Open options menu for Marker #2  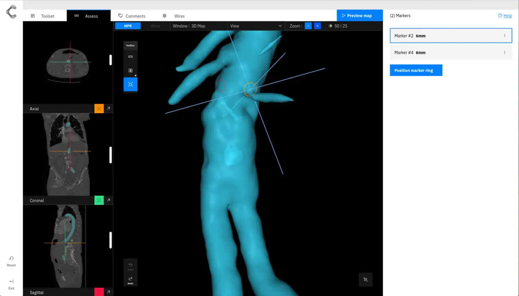(504, 36)
